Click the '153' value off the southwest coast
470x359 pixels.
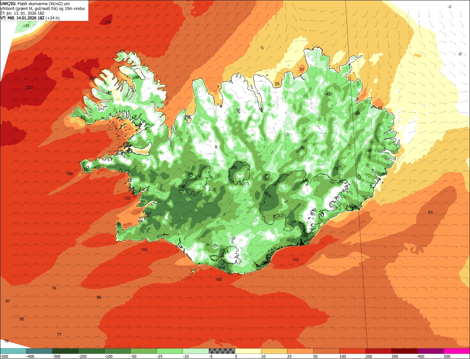tap(144, 250)
